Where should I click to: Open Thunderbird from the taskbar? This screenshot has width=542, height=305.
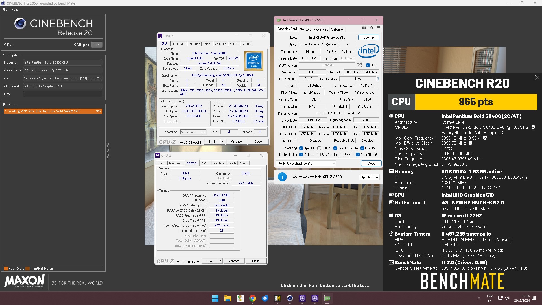(x=265, y=298)
